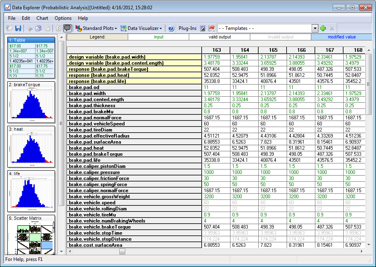Image resolution: width=376 pixels, height=267 pixels.
Task: Click the red plug-in icon beside the dice
Action: point(211,28)
